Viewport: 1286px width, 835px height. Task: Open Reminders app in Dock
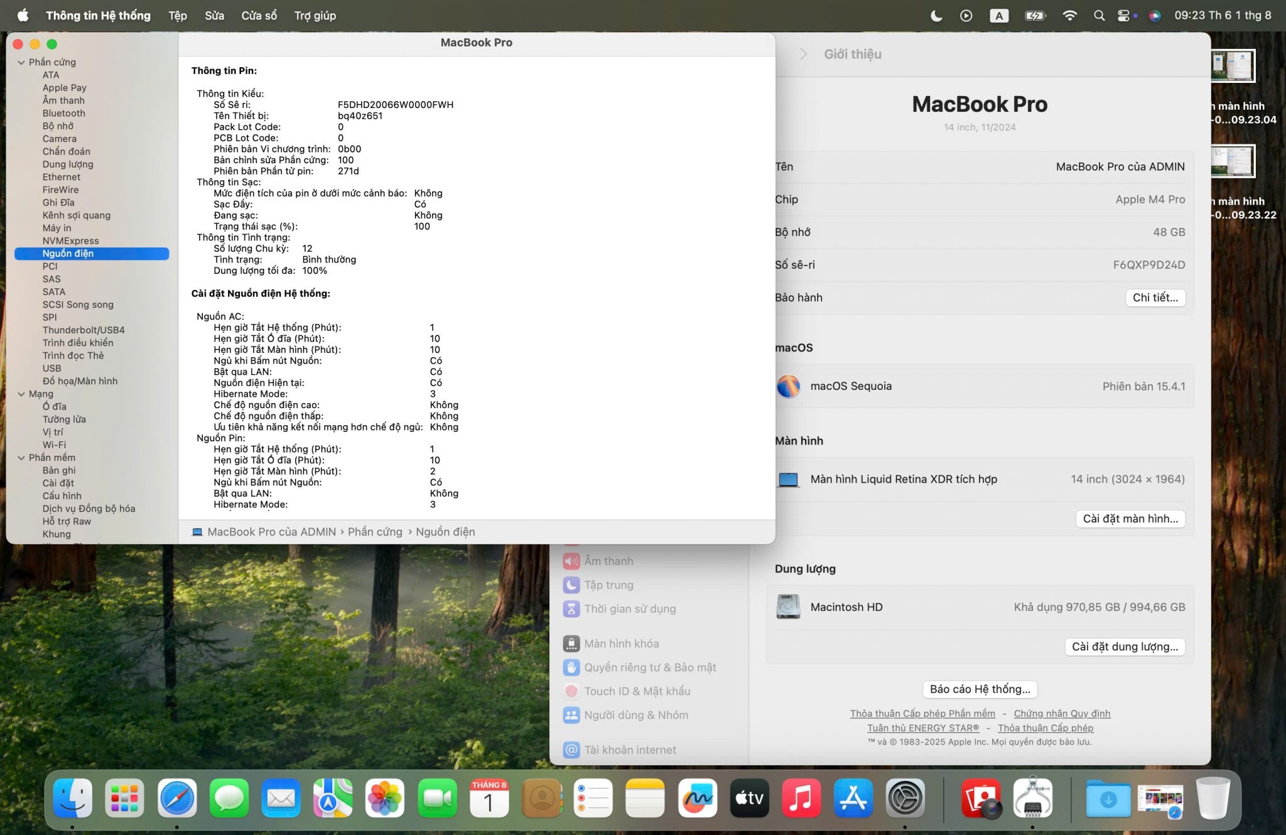tap(593, 798)
